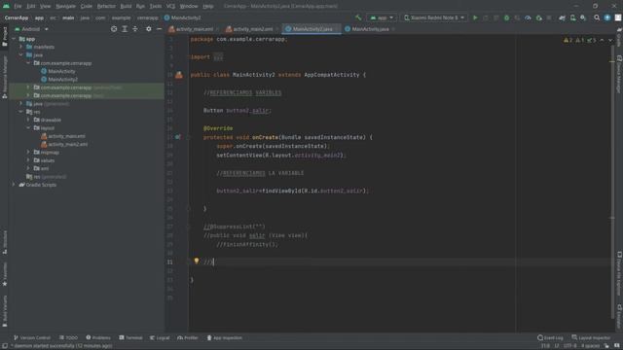Close the activity_main2.xml editor tab
Viewport: 623px width, 350px height.
(277, 29)
